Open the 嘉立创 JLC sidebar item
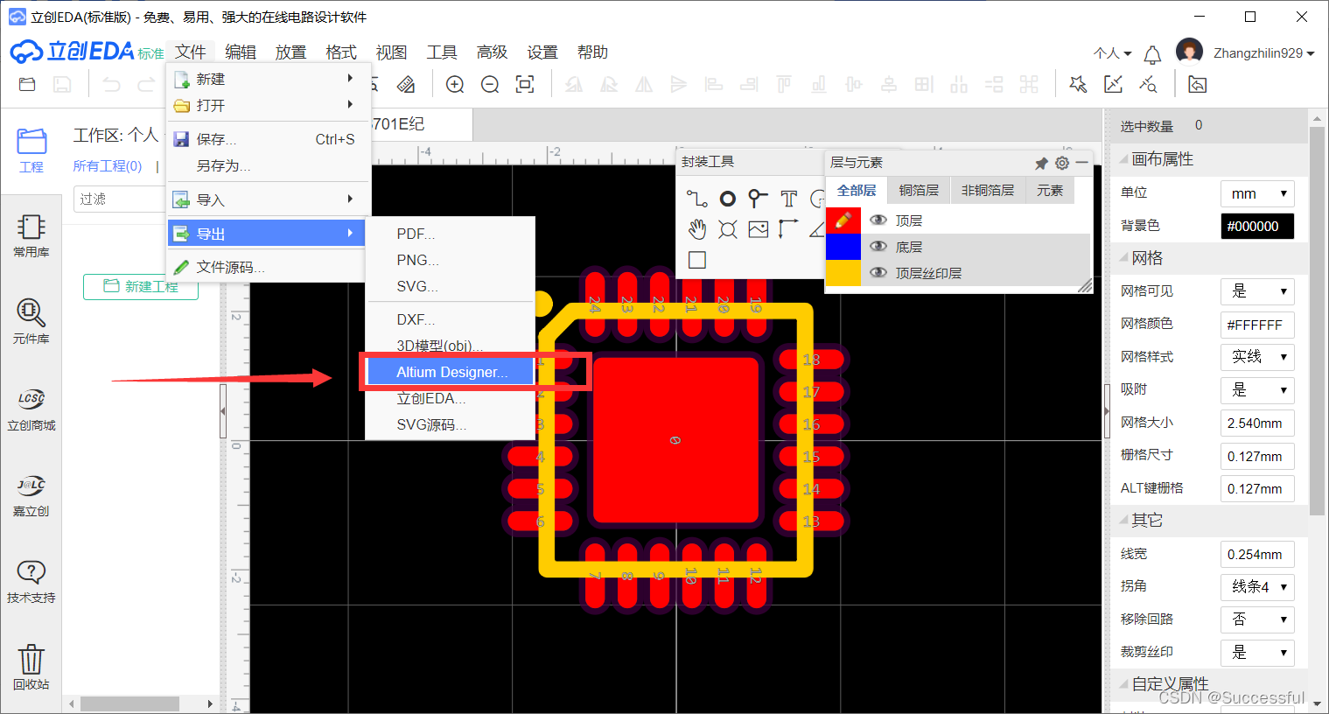 [31, 495]
